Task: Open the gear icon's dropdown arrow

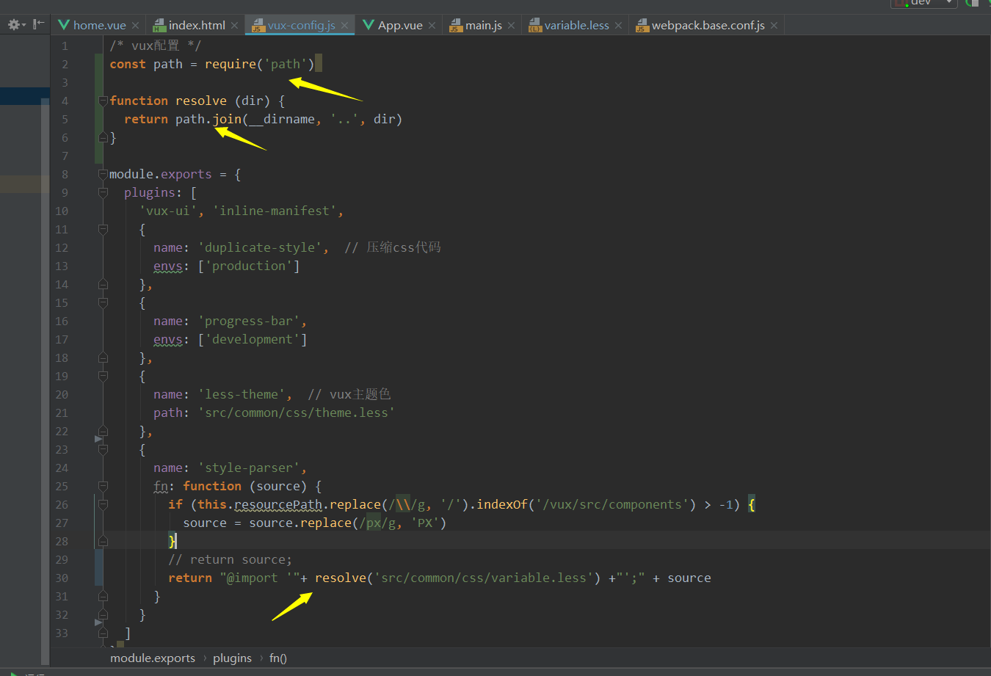Action: (x=23, y=24)
